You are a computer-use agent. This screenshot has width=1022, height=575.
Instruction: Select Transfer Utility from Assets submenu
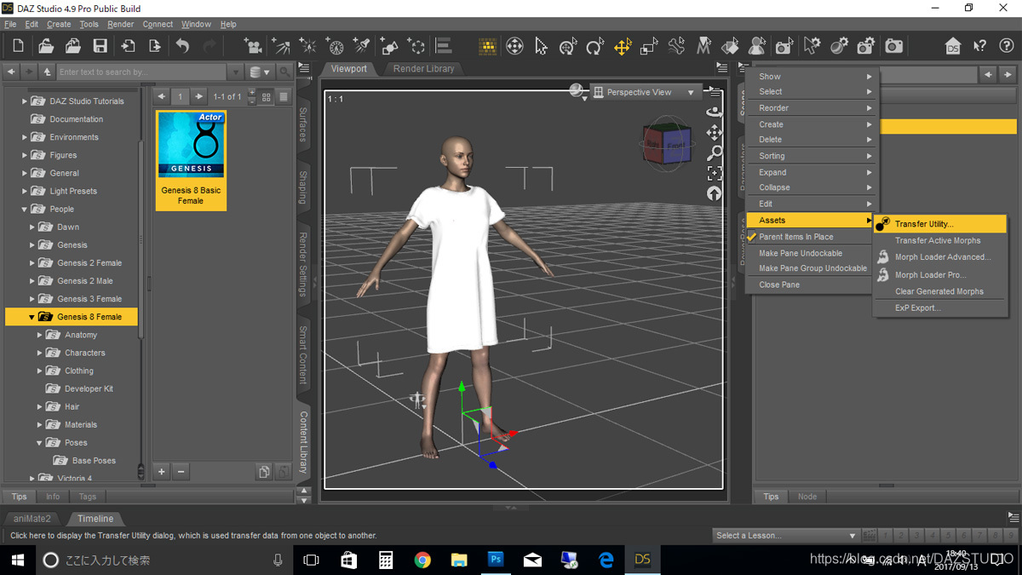pos(940,224)
